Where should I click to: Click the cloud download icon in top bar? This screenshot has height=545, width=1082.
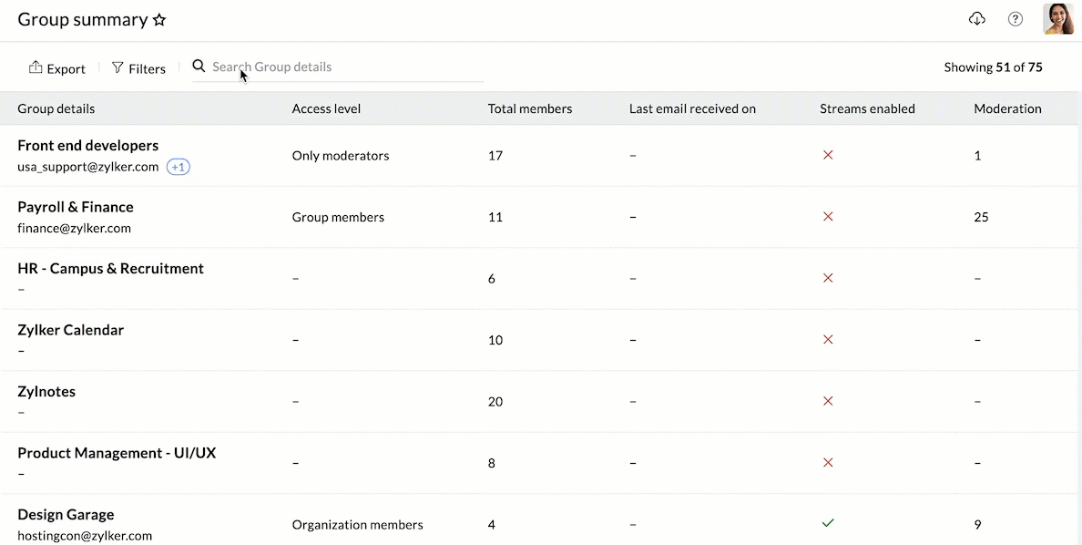[976, 18]
